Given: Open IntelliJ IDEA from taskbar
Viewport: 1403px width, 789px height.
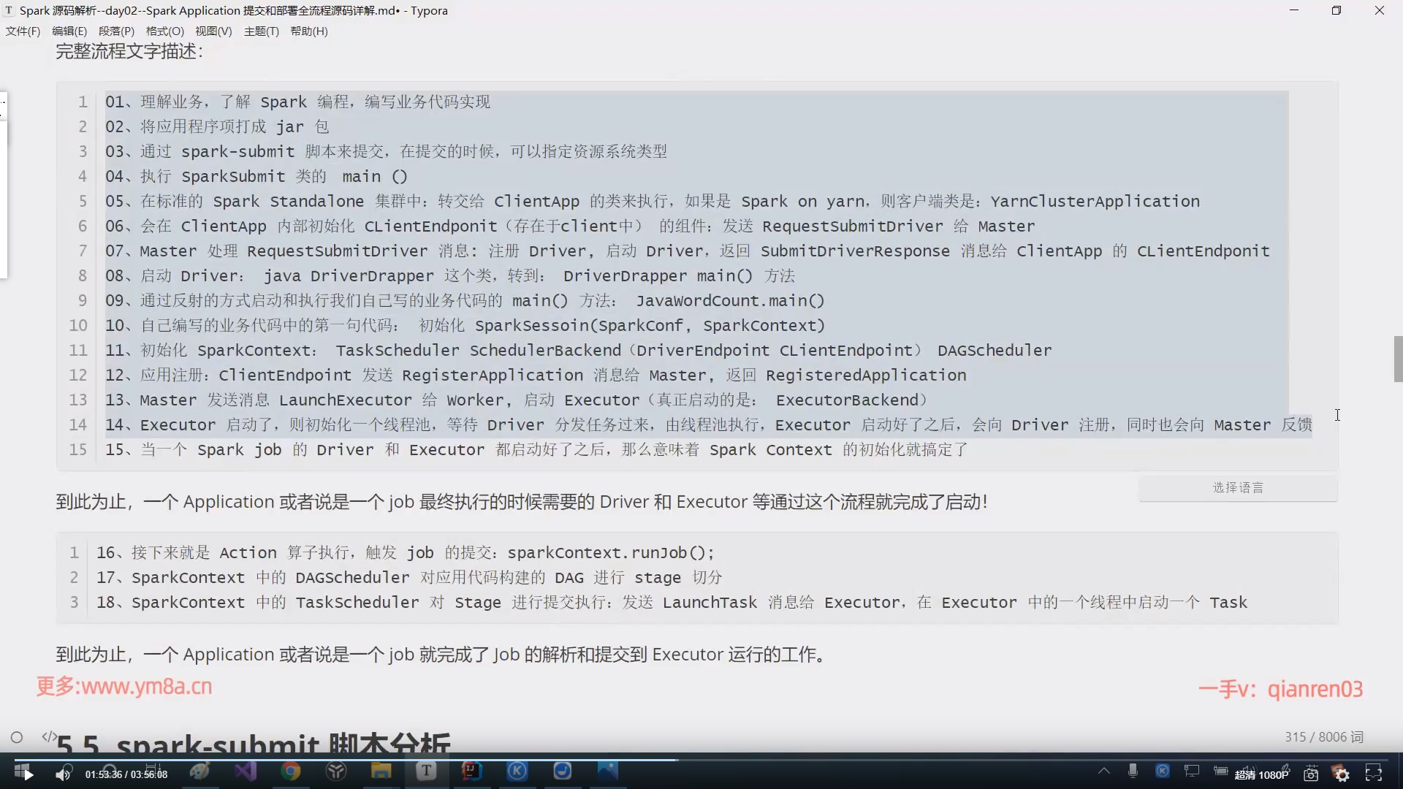Looking at the screenshot, I should click(471, 771).
